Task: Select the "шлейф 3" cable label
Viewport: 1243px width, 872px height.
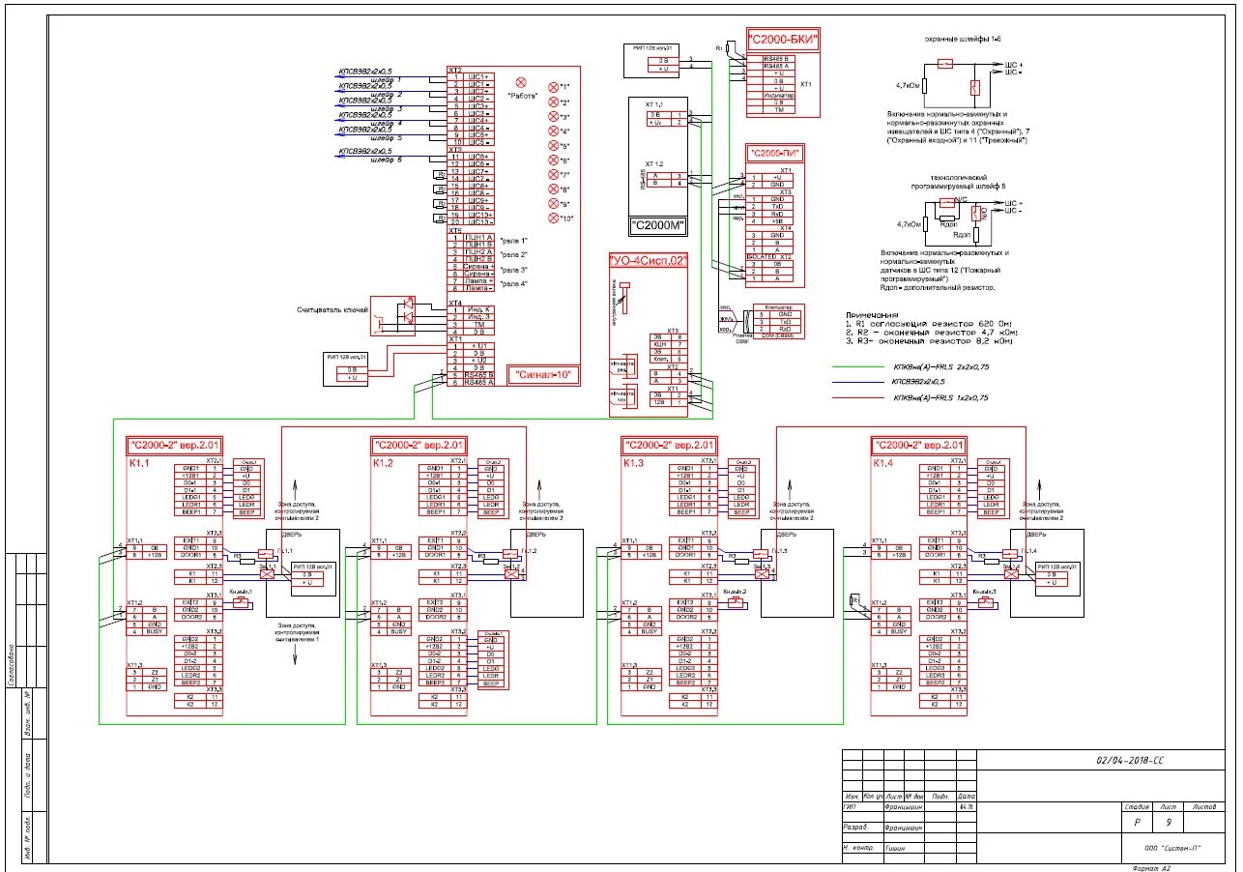Action: [x=385, y=108]
